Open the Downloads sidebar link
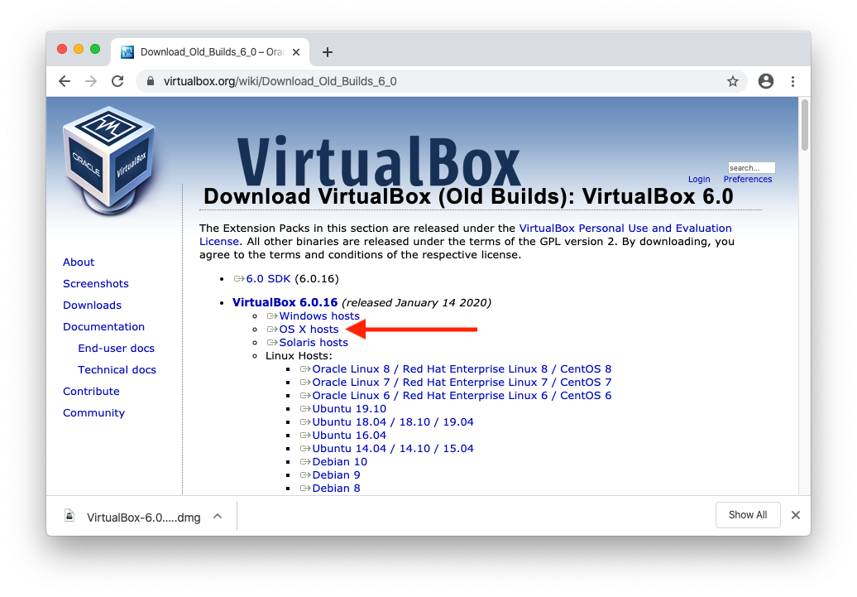Image resolution: width=857 pixels, height=597 pixels. tap(93, 306)
